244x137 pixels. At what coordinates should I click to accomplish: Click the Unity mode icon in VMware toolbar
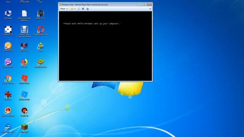[87, 9]
